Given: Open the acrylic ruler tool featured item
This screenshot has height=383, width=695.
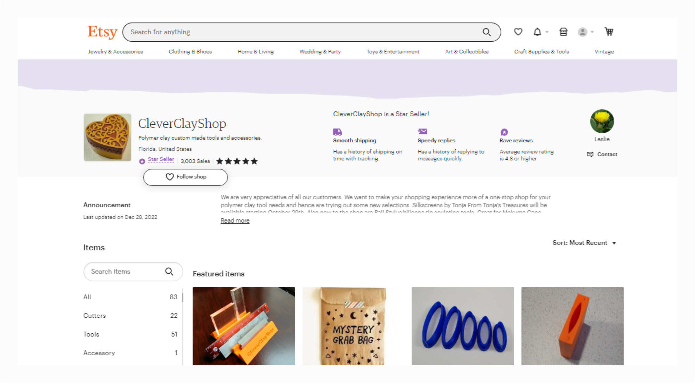Looking at the screenshot, I should (x=244, y=326).
